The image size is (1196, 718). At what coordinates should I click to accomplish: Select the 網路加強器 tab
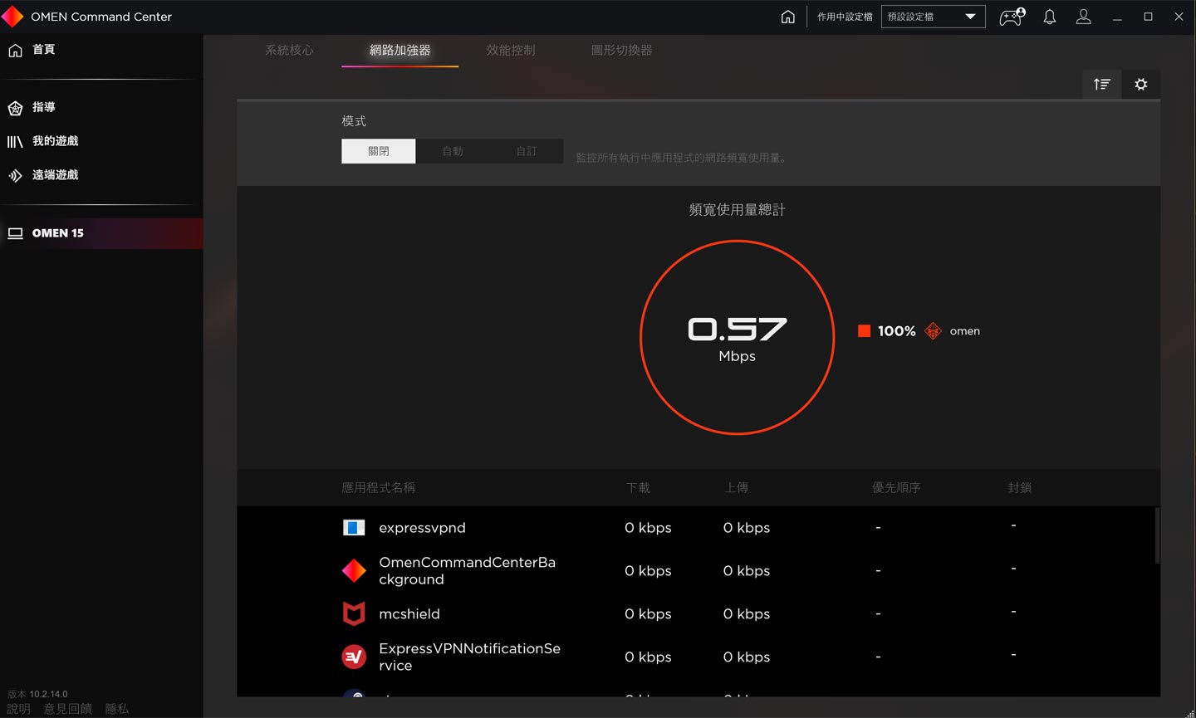click(399, 50)
